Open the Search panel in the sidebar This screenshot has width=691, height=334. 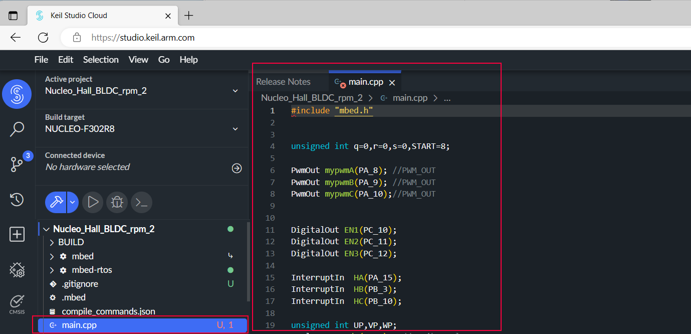click(17, 129)
